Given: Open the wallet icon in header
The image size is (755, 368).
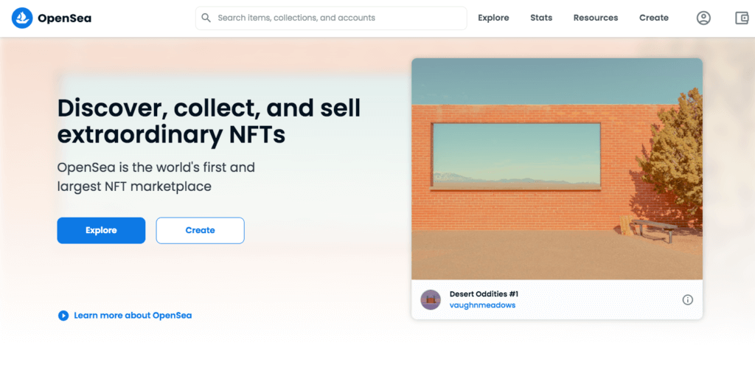Looking at the screenshot, I should click(x=742, y=18).
